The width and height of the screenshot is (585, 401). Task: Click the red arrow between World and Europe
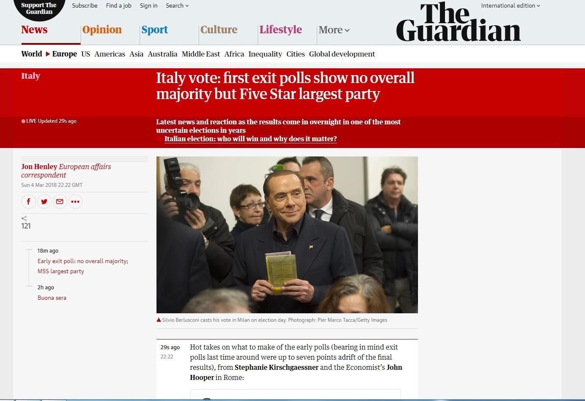coord(48,54)
